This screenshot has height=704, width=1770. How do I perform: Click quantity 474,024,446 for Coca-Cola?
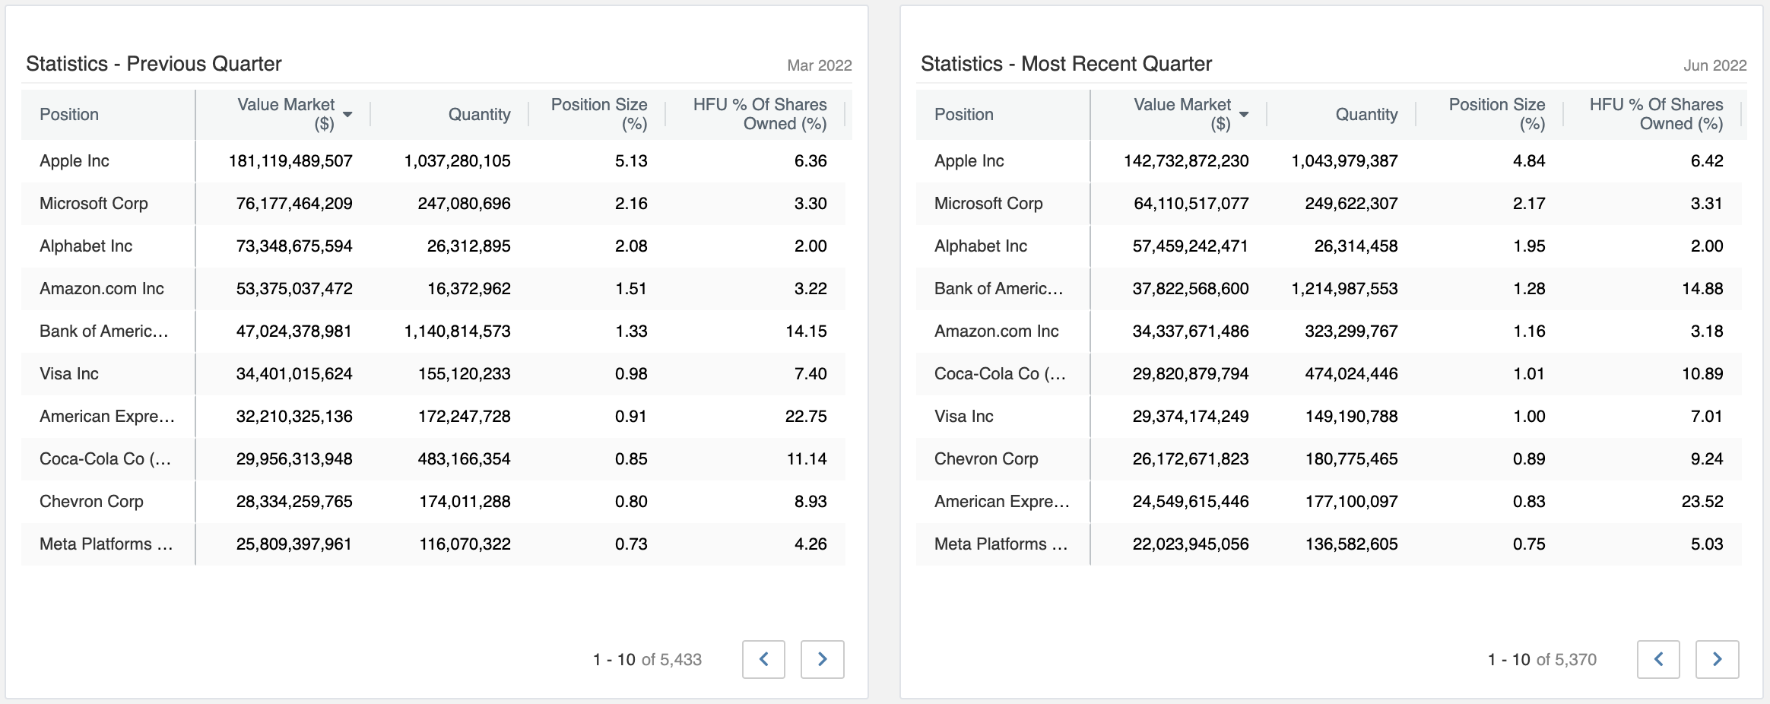click(x=1352, y=374)
